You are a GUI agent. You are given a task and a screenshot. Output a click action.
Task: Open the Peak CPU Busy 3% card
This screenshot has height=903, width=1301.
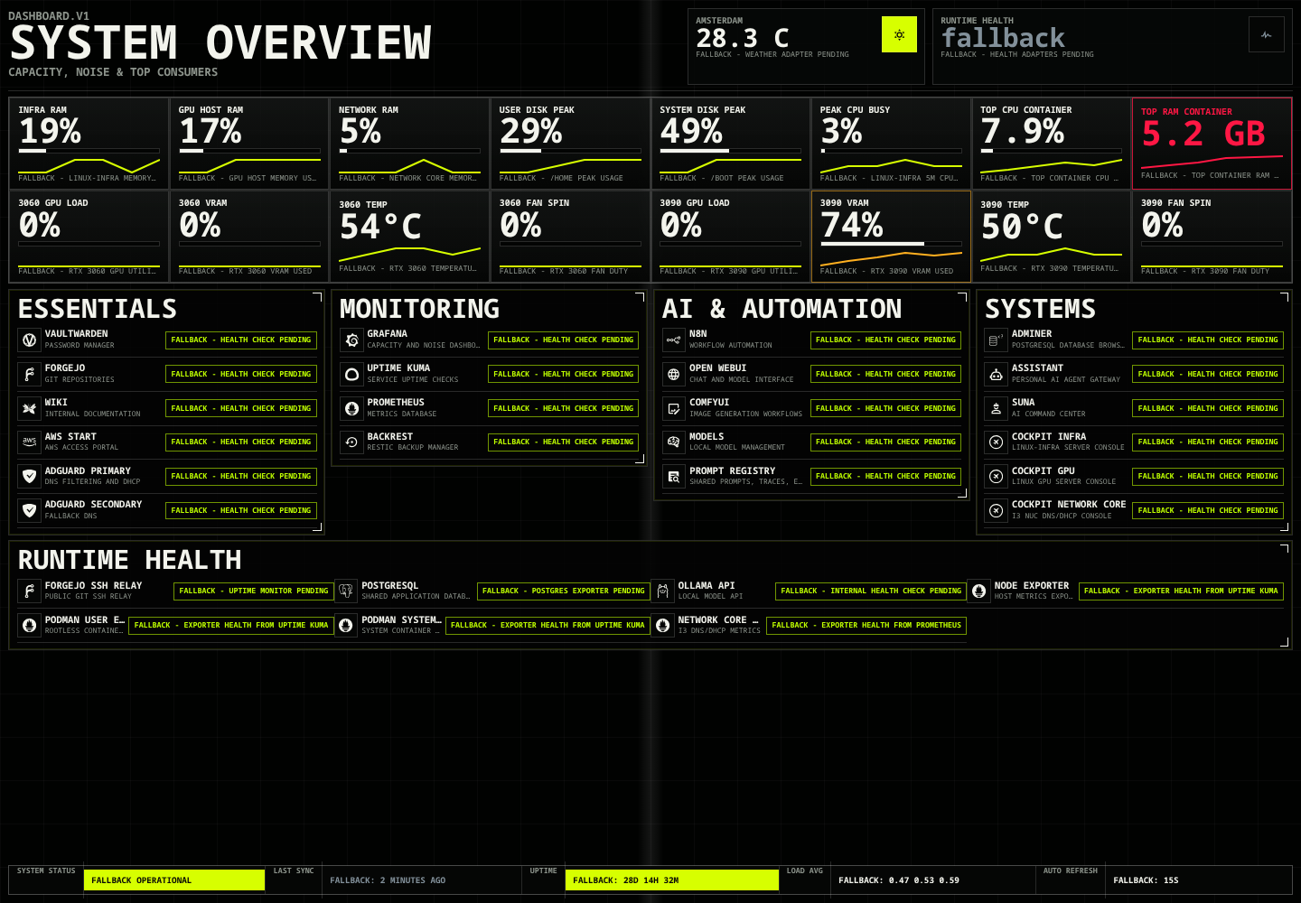(x=891, y=144)
